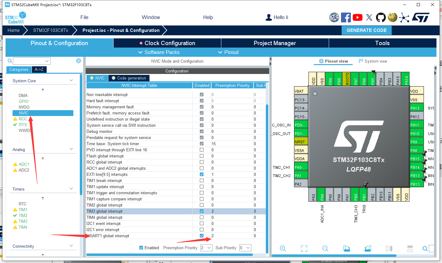Rotate the chip clockwise

point(347,249)
